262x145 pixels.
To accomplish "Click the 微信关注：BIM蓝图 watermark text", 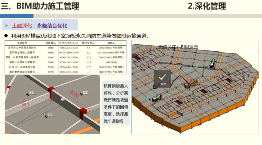I will coord(178,47).
